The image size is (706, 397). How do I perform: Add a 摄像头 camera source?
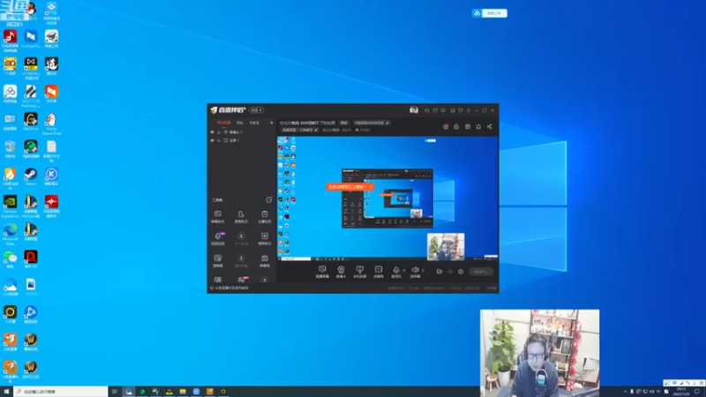[341, 272]
